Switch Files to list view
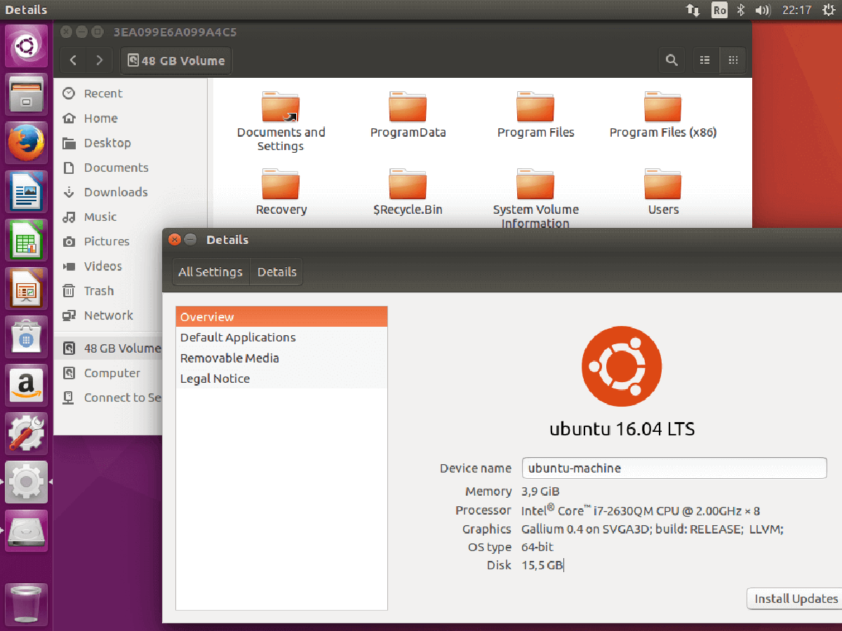Screen dimensions: 842x631 click(x=705, y=60)
